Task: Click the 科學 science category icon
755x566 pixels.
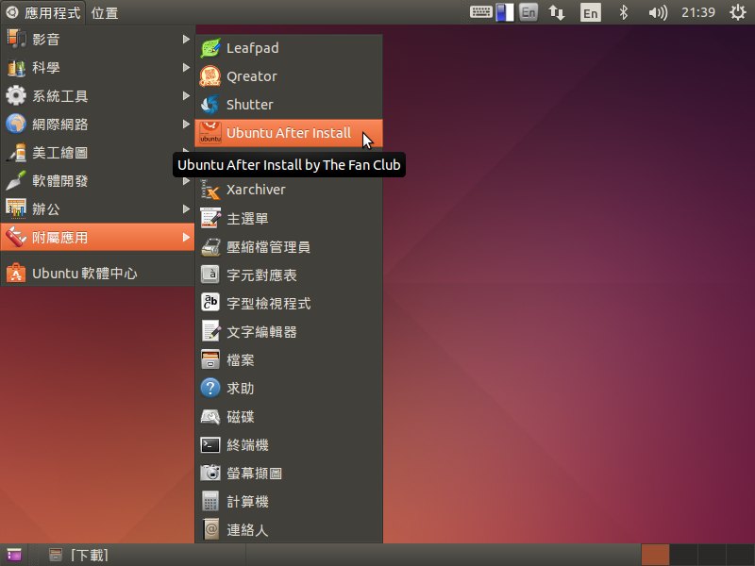Action: coord(16,67)
